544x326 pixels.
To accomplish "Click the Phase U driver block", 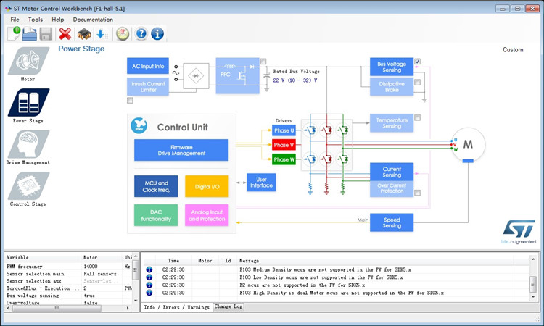I will [x=284, y=130].
